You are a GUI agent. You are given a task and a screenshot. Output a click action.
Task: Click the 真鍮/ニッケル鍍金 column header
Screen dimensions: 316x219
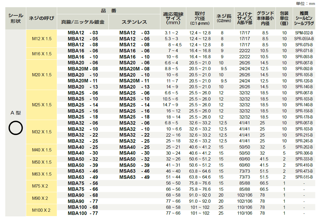[x=82, y=22]
